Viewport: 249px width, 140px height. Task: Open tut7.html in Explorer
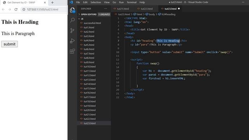pos(94,54)
